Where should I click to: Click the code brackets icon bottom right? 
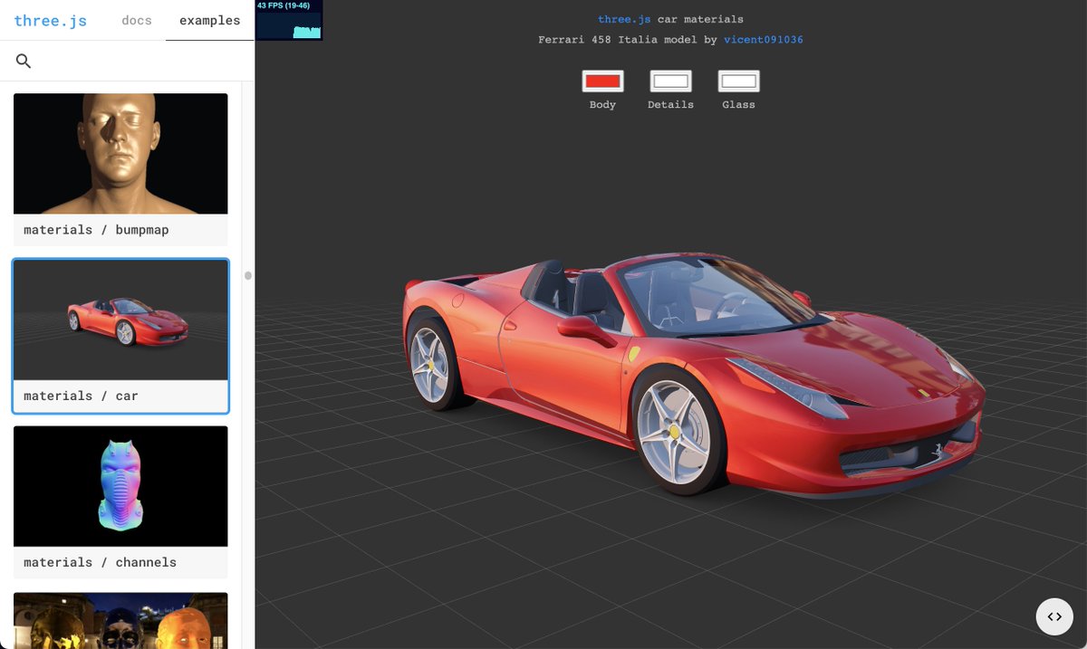click(x=1053, y=616)
